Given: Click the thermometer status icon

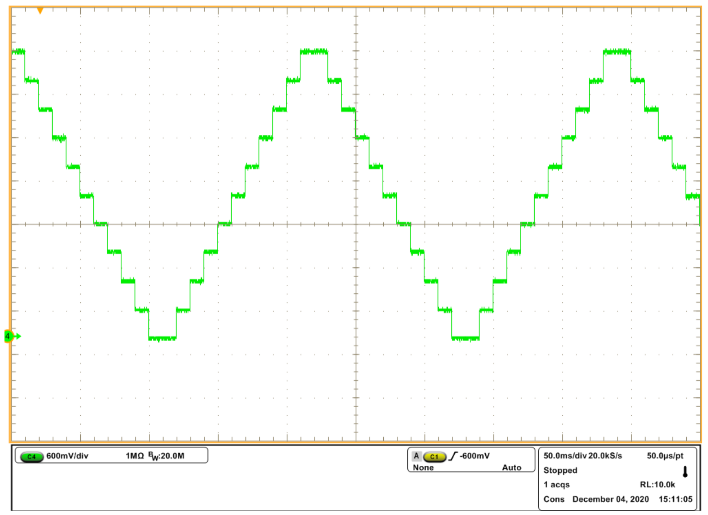Looking at the screenshot, I should [x=685, y=472].
